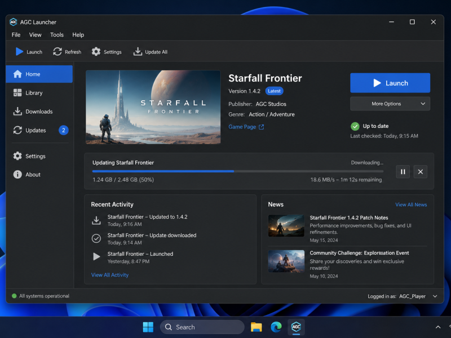Open the Help menu

tap(78, 35)
